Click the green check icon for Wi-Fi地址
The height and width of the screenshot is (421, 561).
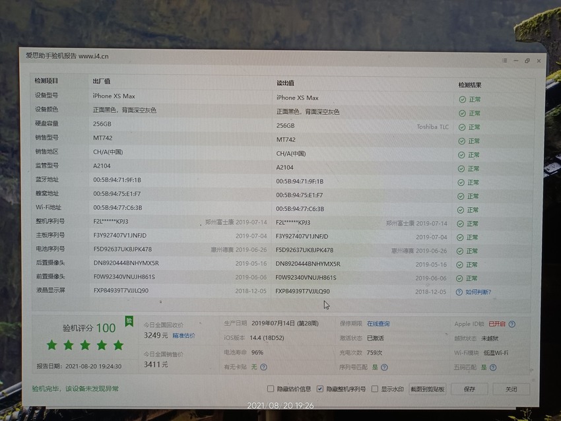click(461, 210)
